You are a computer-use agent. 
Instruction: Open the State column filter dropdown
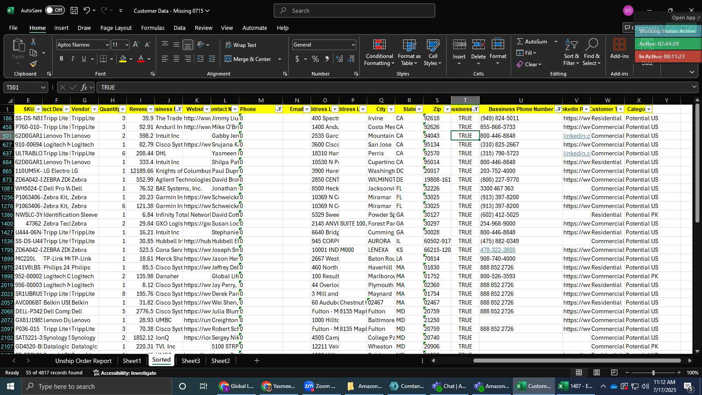tap(419, 109)
